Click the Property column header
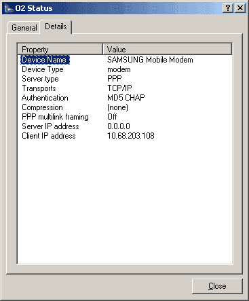The width and height of the screenshot is (249, 301). click(60, 49)
